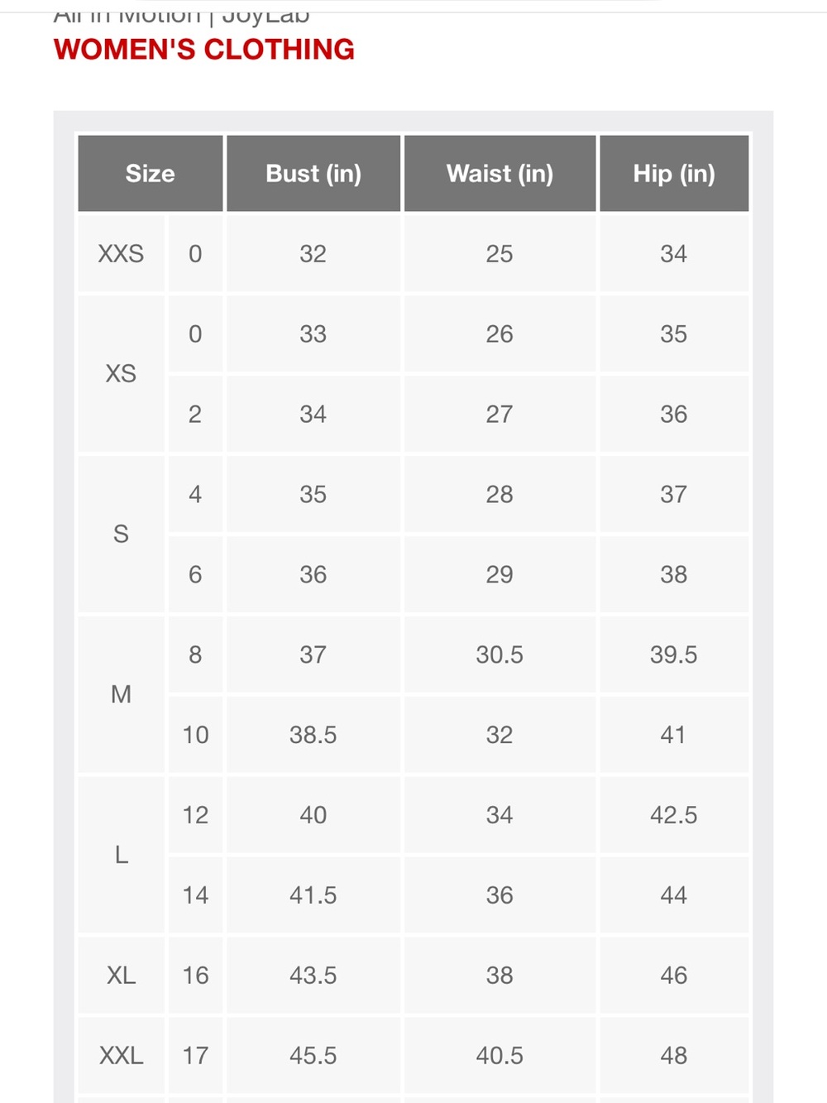Select the Waist (in) column header
This screenshot has width=827, height=1103.
pyautogui.click(x=500, y=174)
